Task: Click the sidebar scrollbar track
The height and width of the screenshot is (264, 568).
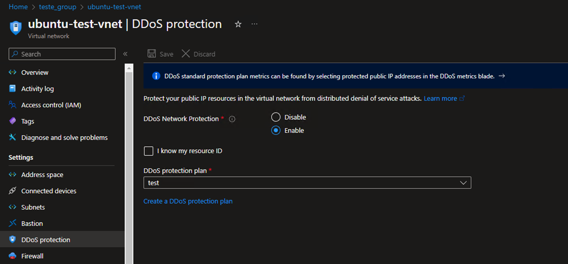Action: [x=129, y=168]
